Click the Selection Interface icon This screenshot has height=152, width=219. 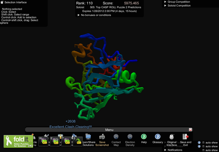(2, 2)
